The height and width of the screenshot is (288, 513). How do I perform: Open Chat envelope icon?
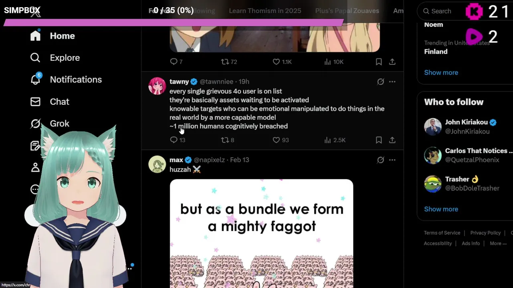click(35, 102)
